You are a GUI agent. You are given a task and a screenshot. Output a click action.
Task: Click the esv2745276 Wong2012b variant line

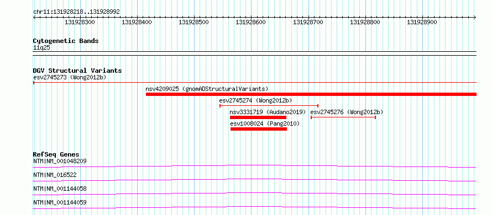click(x=343, y=117)
